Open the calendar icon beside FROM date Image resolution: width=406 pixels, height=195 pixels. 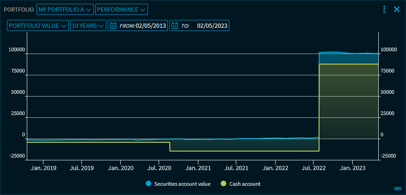tap(113, 26)
